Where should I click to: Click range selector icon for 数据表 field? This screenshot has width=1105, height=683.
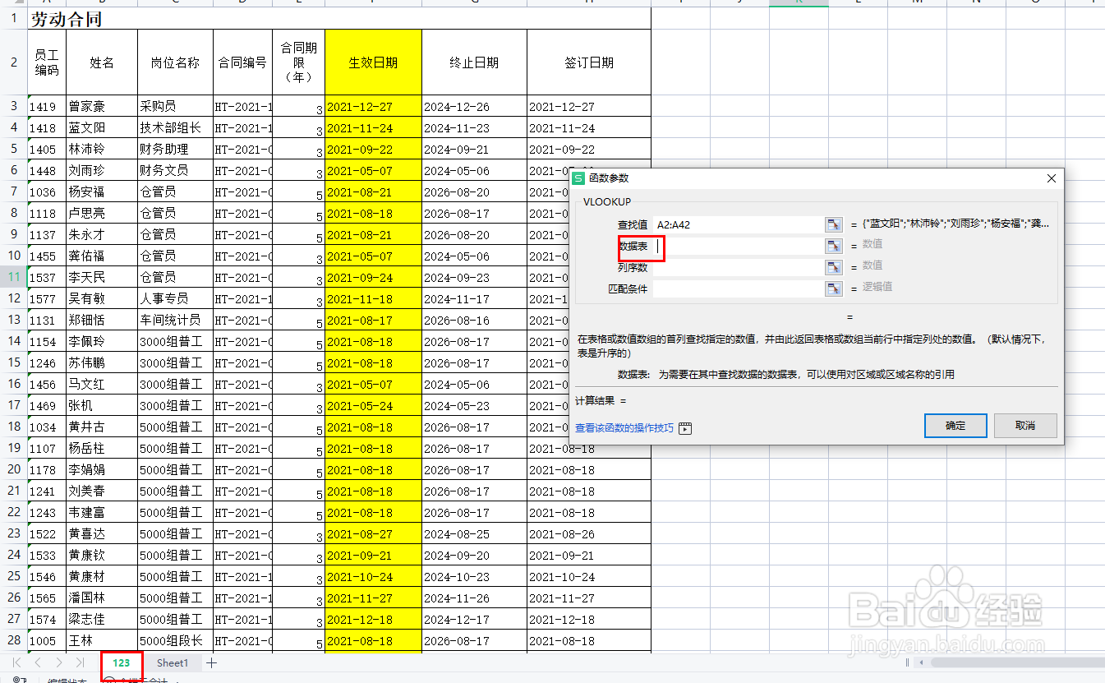pyautogui.click(x=834, y=245)
